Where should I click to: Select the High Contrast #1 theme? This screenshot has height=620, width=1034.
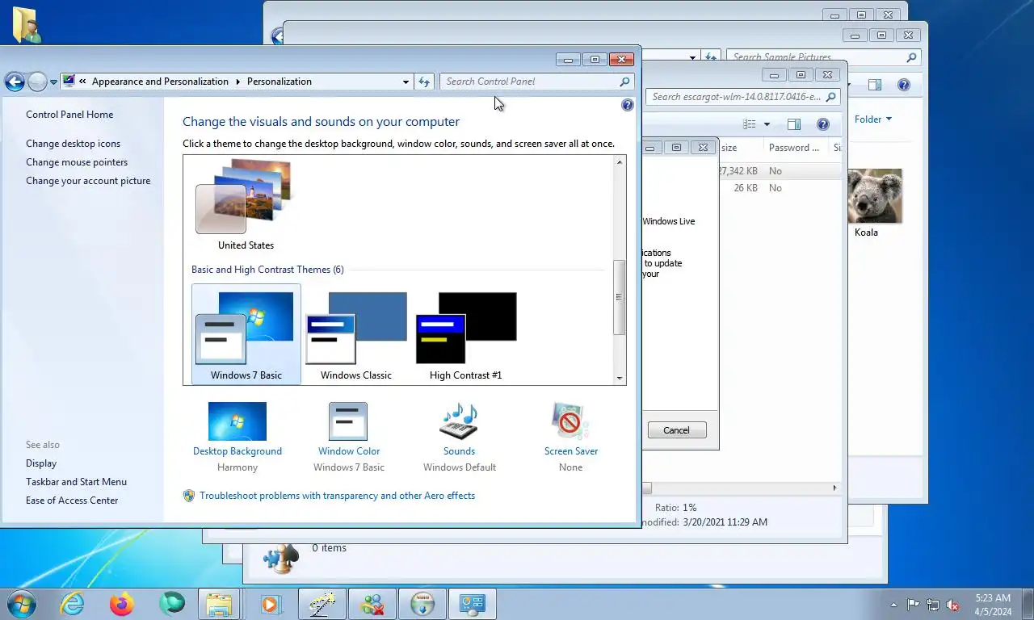pyautogui.click(x=466, y=336)
